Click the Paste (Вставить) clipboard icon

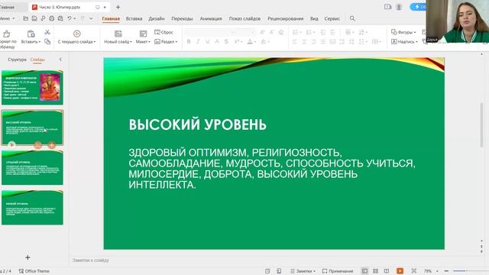(x=31, y=34)
